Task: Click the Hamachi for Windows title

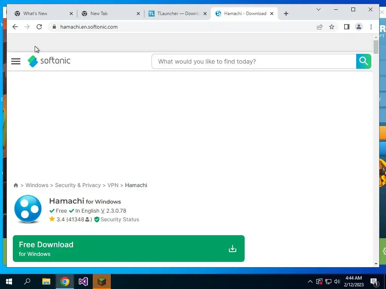Action: click(x=85, y=201)
